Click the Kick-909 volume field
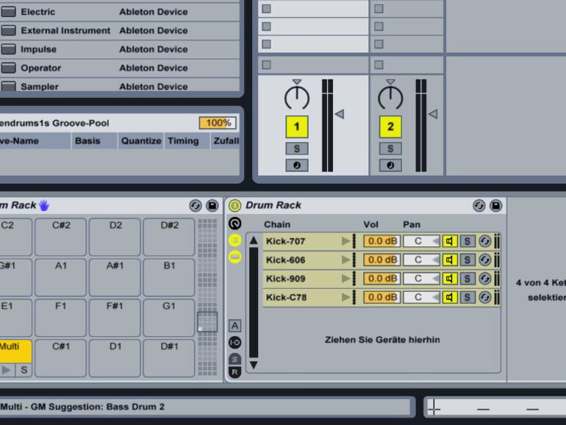This screenshot has height=425, width=566. (x=382, y=279)
